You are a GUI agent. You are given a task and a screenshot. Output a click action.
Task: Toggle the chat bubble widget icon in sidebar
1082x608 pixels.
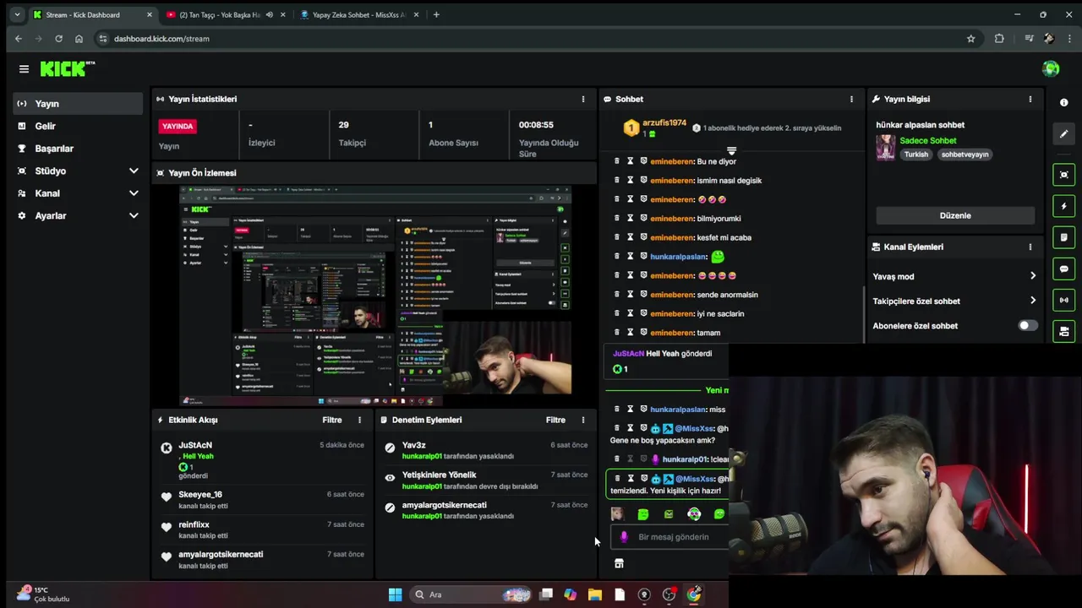[1063, 269]
